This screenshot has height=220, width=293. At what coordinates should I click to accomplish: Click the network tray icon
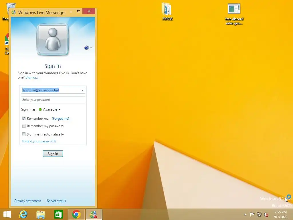click(259, 214)
